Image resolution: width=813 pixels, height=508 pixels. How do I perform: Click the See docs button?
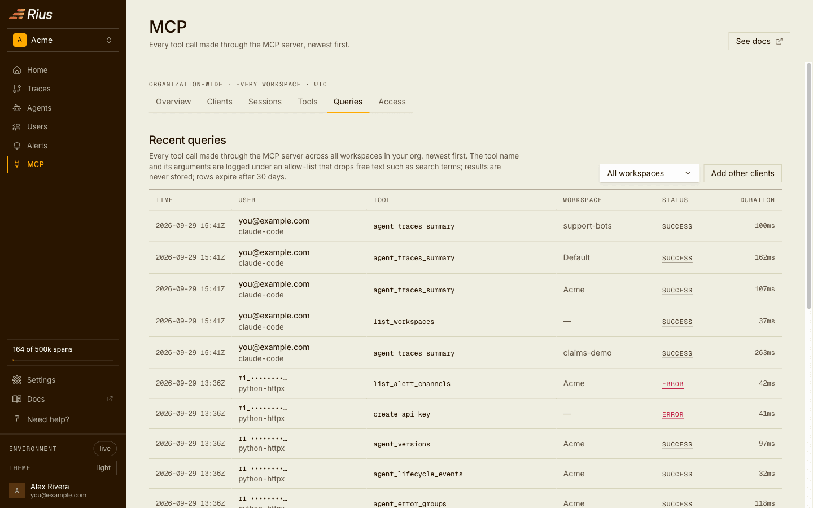(759, 41)
